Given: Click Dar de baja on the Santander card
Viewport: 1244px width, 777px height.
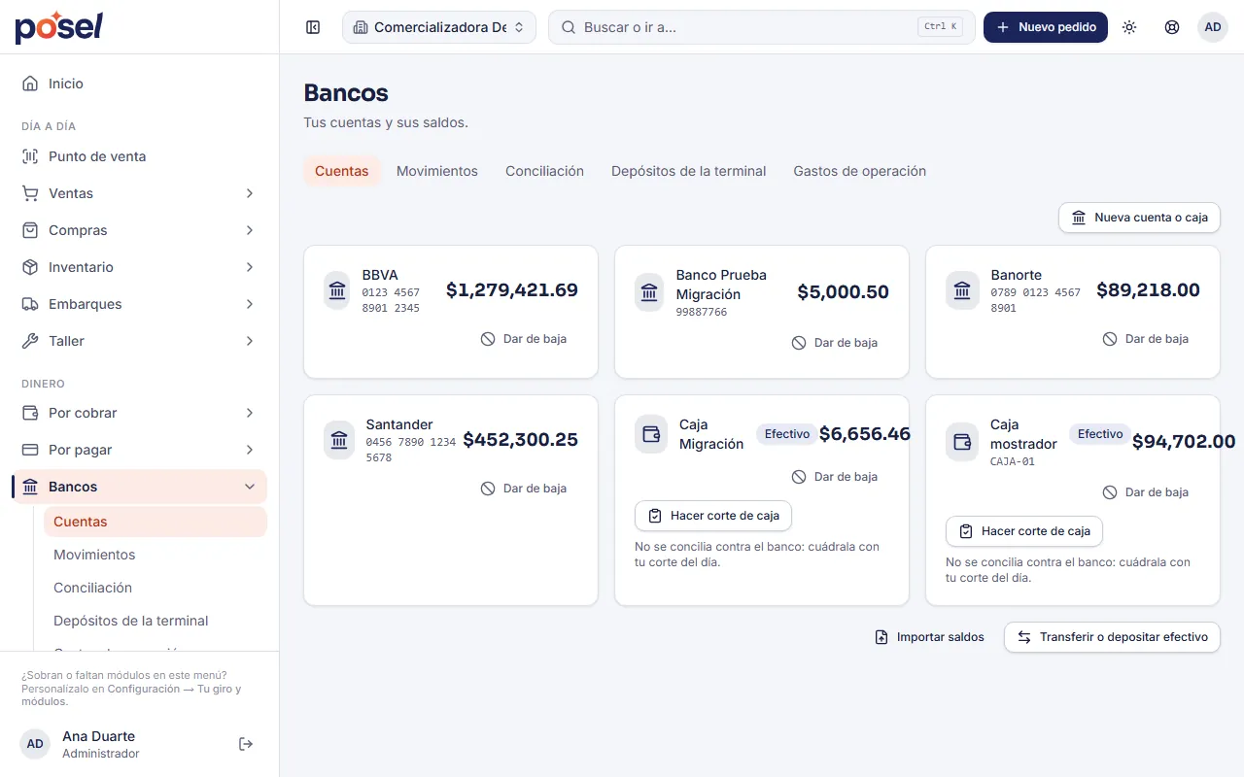Looking at the screenshot, I should 524,489.
